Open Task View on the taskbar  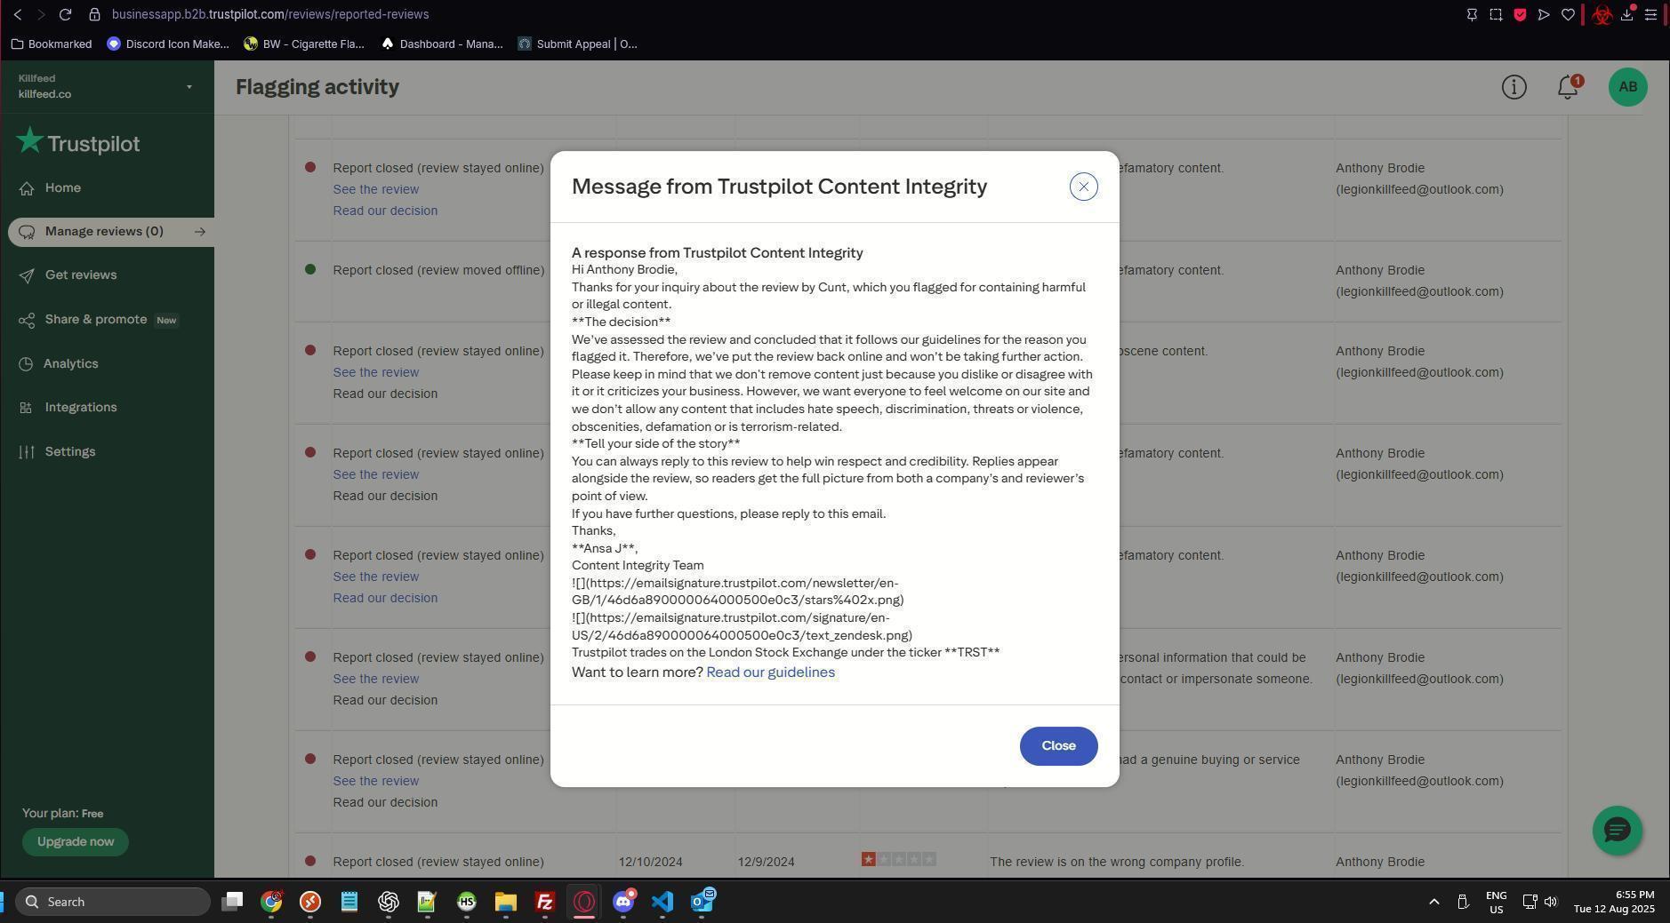tap(232, 902)
